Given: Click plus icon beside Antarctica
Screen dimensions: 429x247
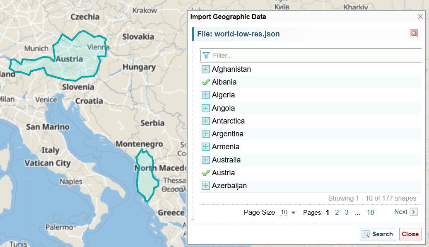Looking at the screenshot, I should pos(205,121).
